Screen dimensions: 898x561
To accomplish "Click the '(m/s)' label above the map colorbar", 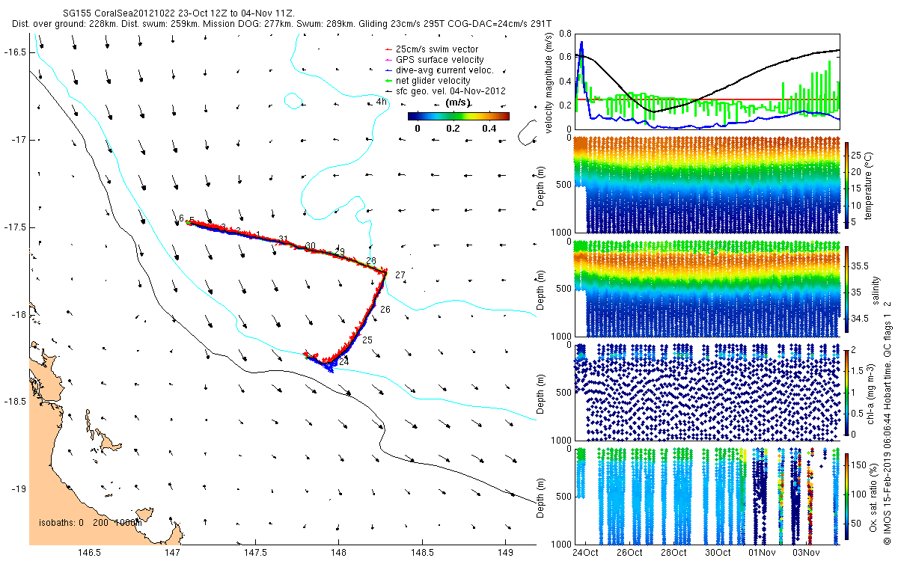I will (x=459, y=102).
